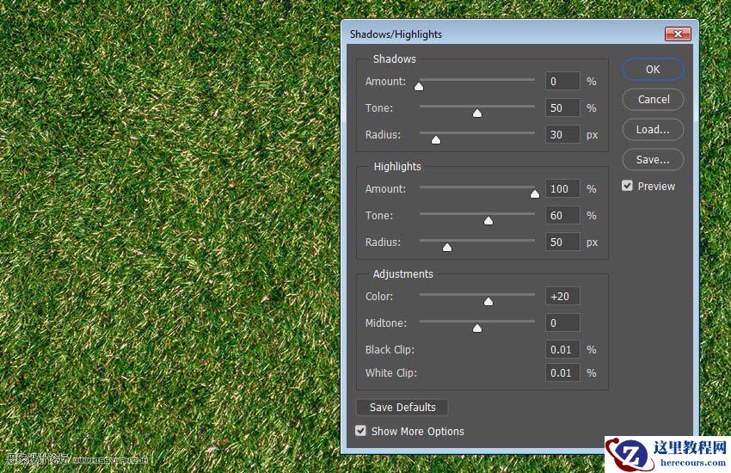This screenshot has height=473, width=731.
Task: Toggle the Preview checkbox
Action: point(628,186)
